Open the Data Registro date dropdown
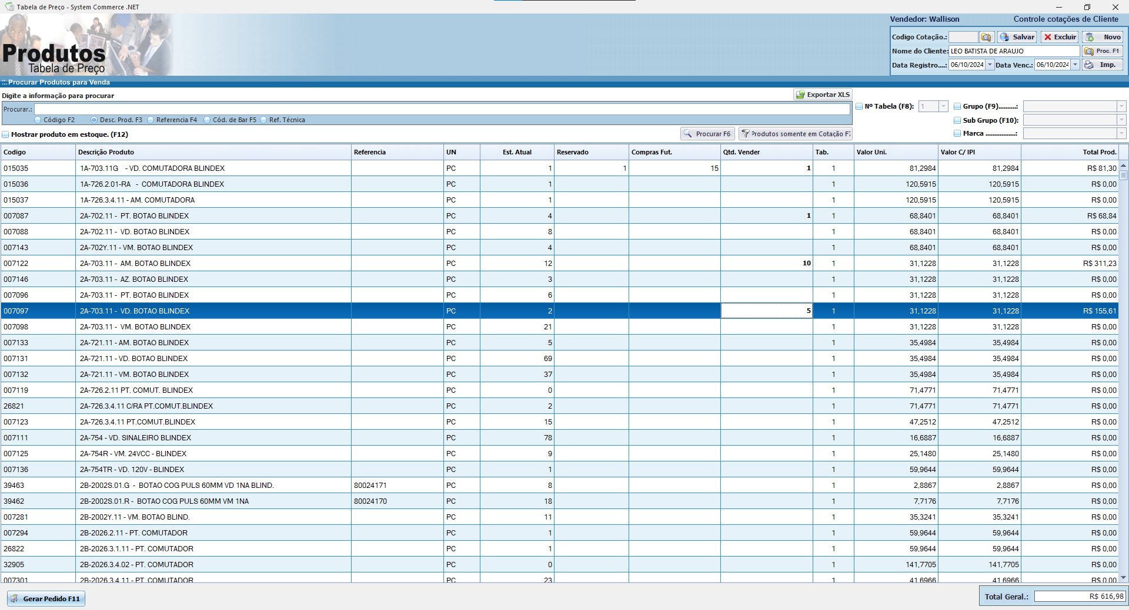This screenshot has width=1129, height=610. pos(990,65)
